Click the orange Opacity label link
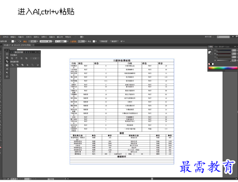 tap(73, 42)
